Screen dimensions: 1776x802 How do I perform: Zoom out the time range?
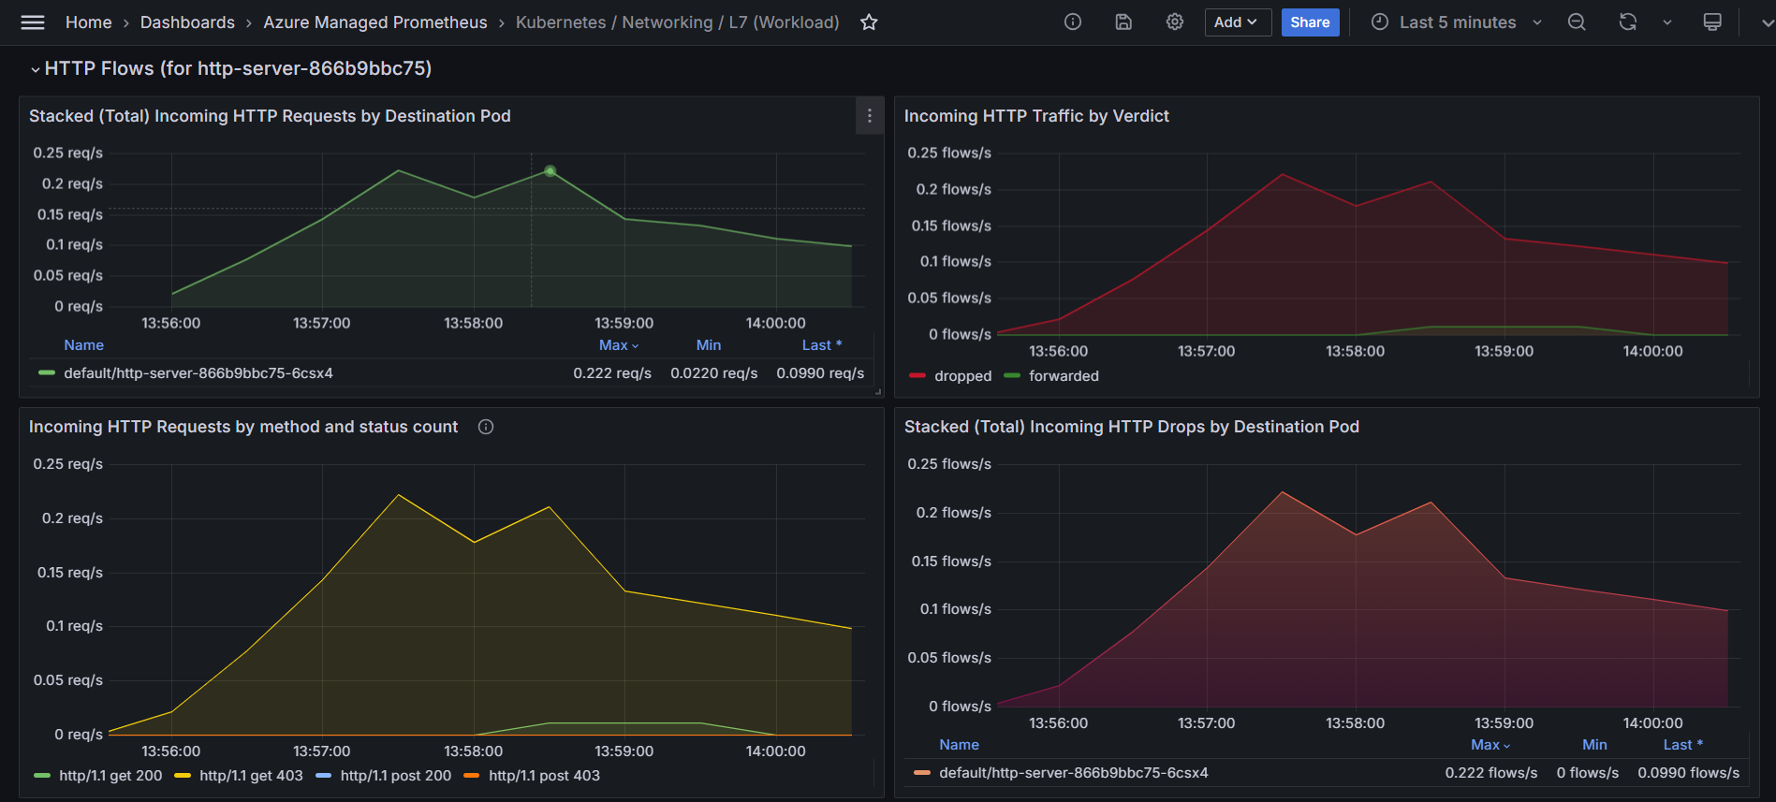(x=1577, y=22)
